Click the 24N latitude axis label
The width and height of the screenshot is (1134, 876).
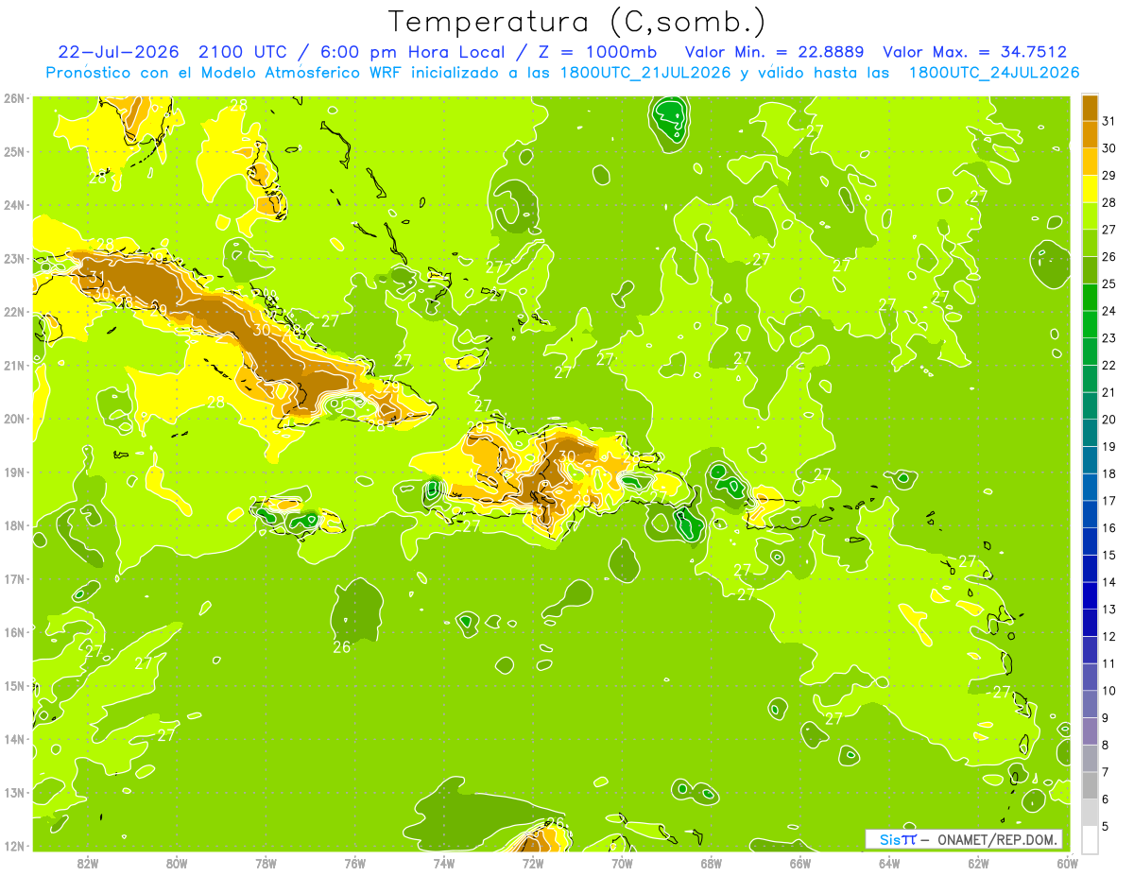[x=13, y=205]
